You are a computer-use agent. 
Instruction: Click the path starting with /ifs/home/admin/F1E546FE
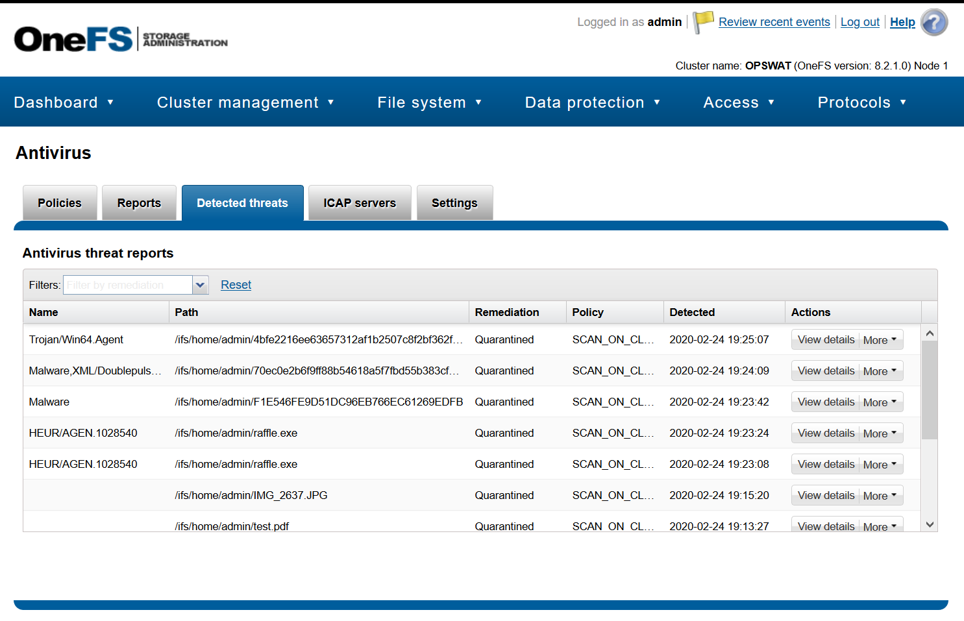click(x=319, y=402)
